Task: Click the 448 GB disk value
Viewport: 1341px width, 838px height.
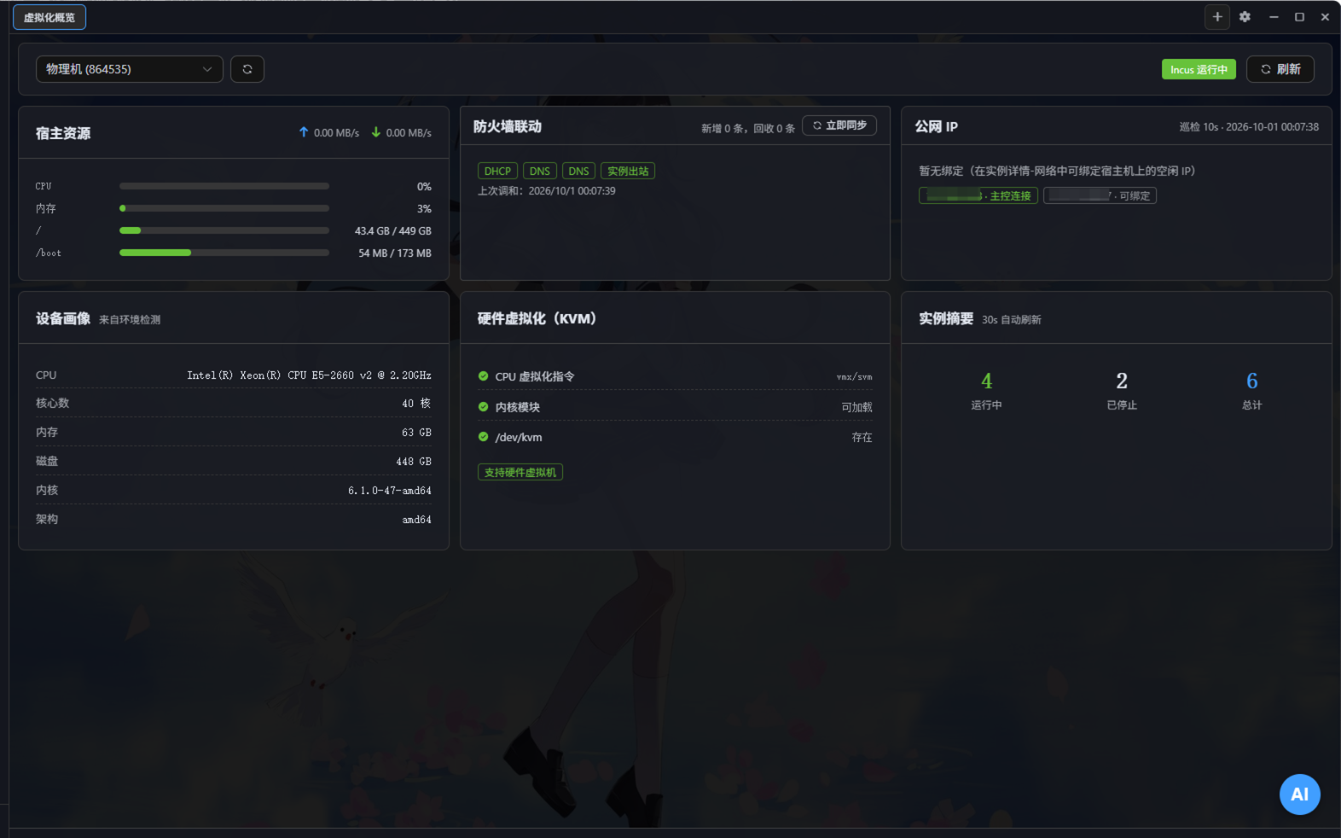Action: [414, 462]
